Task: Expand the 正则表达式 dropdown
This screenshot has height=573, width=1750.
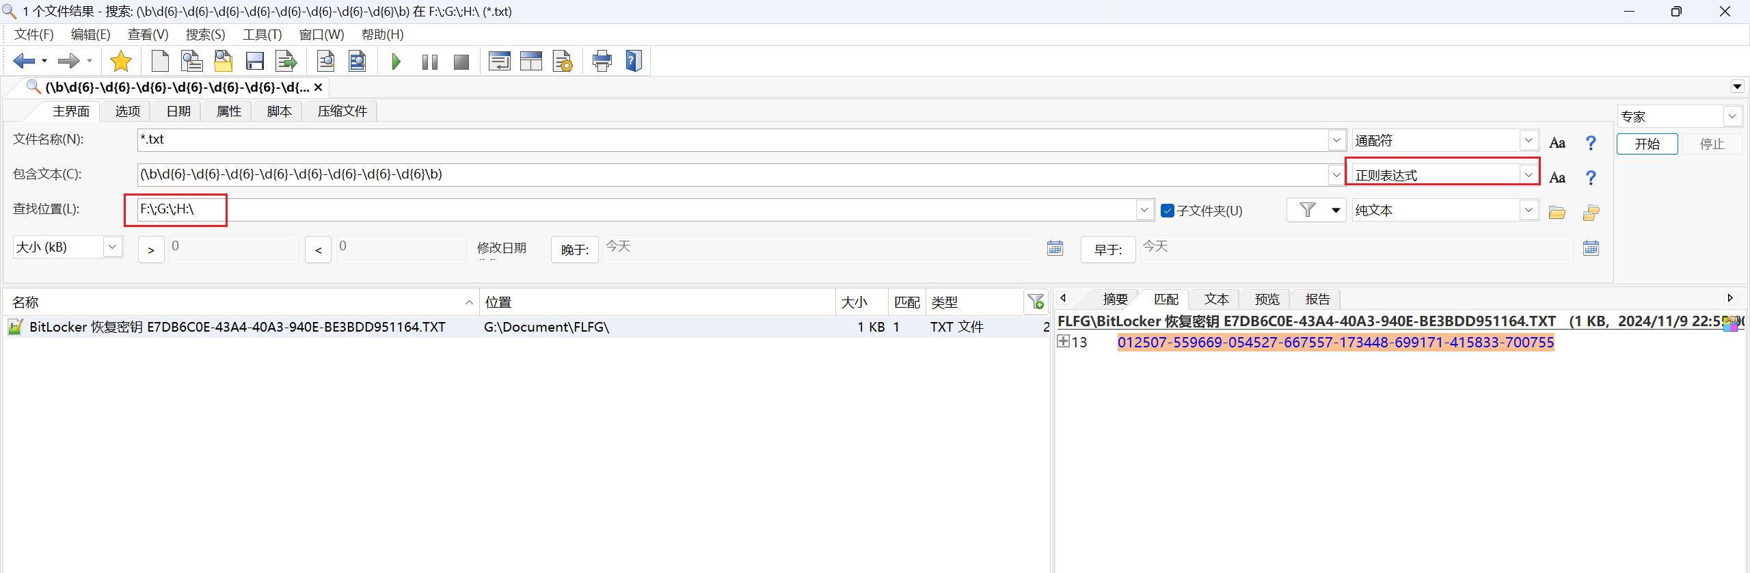Action: (1528, 175)
